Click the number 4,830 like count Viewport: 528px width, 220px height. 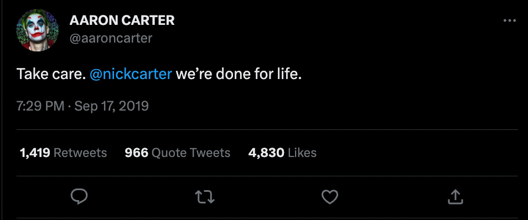[x=266, y=153]
